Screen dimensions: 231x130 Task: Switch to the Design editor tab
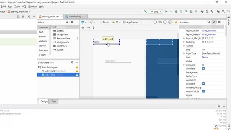[x=44, y=101]
